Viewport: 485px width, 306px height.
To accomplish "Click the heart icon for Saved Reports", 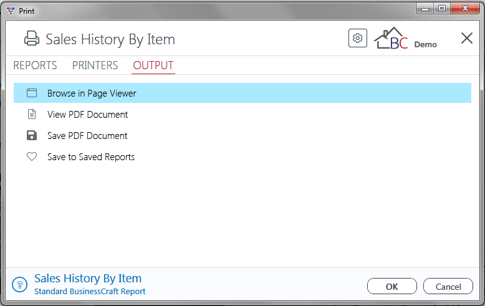I will [x=32, y=156].
